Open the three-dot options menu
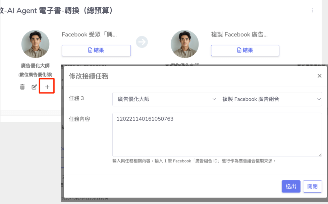 [x=312, y=10]
